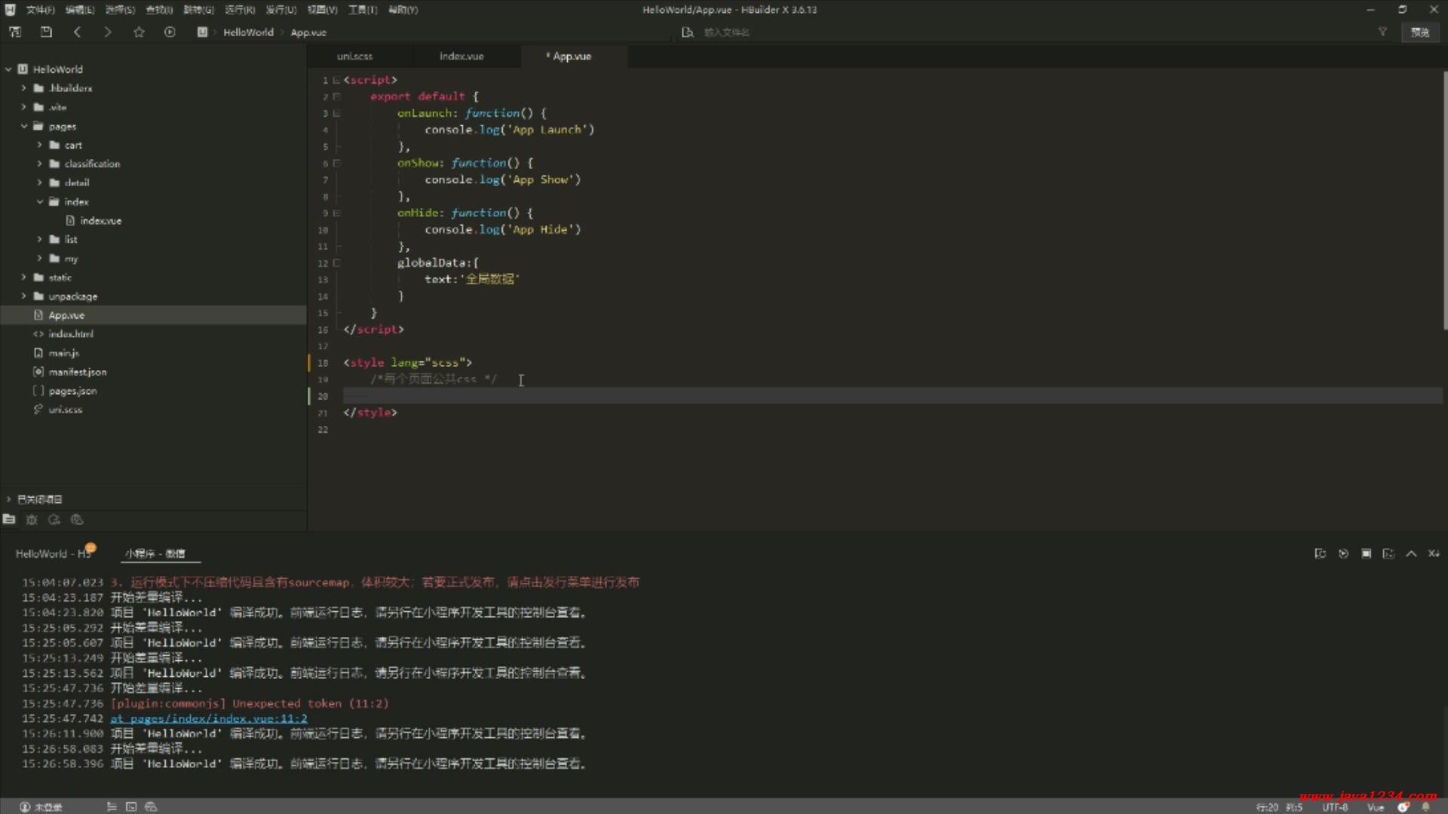Open uni.scss in the project tree
1448x814 pixels.
(x=65, y=410)
